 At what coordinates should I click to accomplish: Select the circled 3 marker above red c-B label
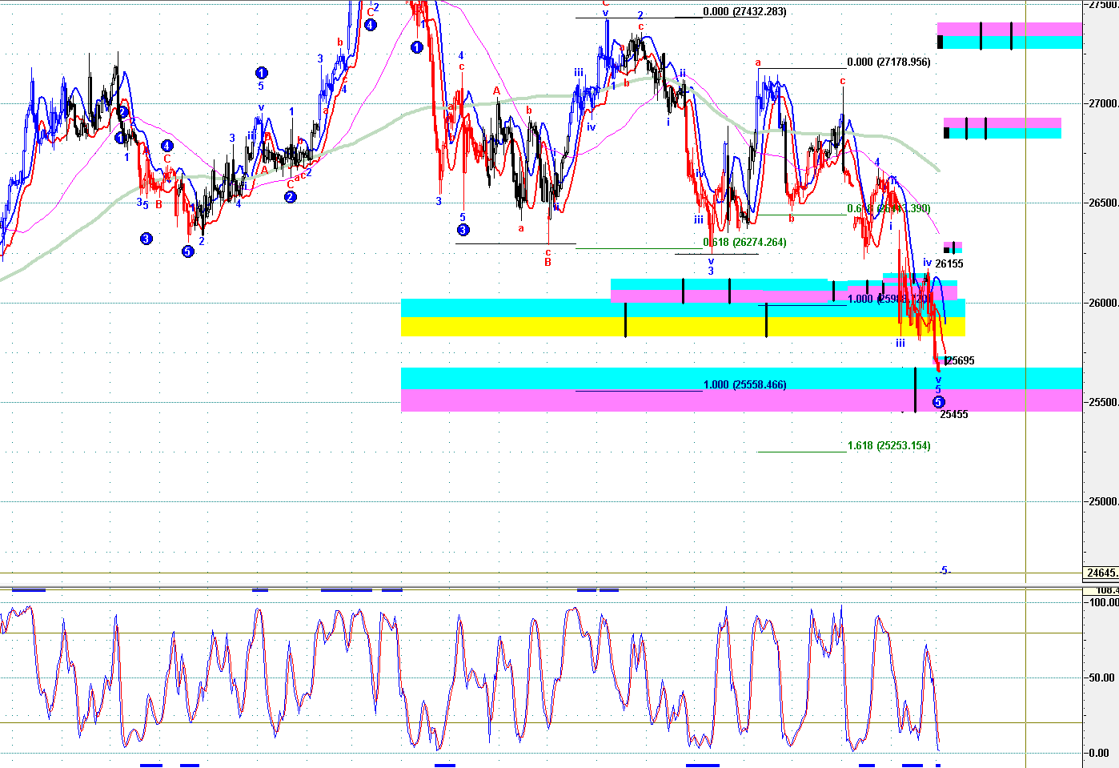[x=463, y=231]
